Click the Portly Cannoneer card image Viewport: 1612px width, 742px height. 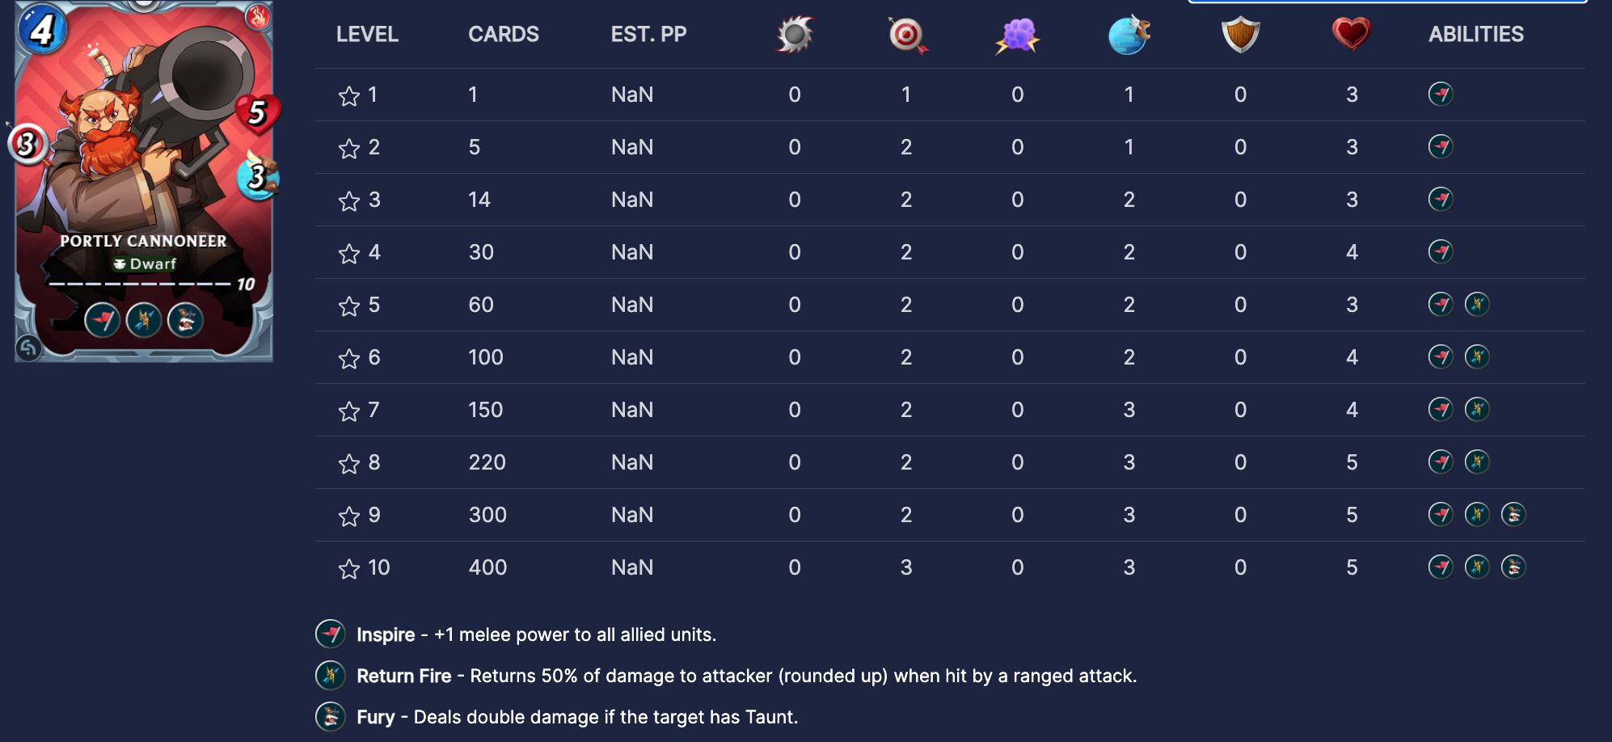pos(144,182)
